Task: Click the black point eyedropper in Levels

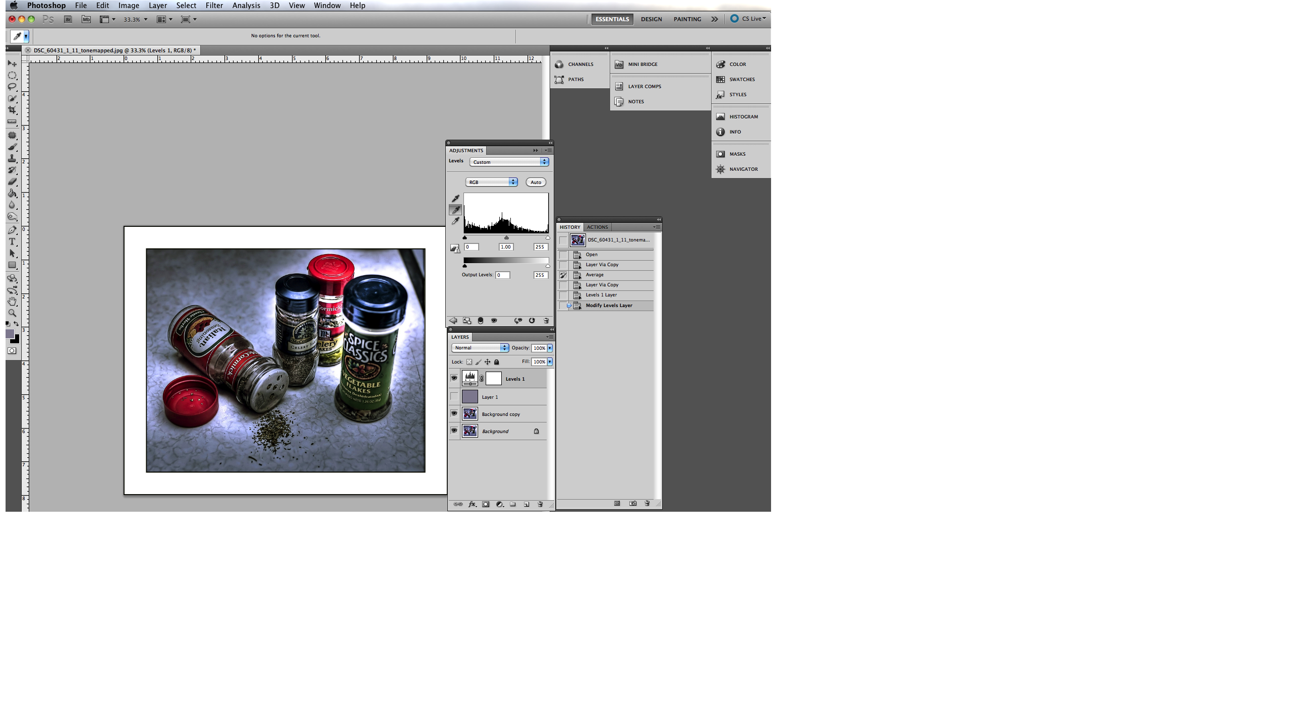Action: (455, 199)
